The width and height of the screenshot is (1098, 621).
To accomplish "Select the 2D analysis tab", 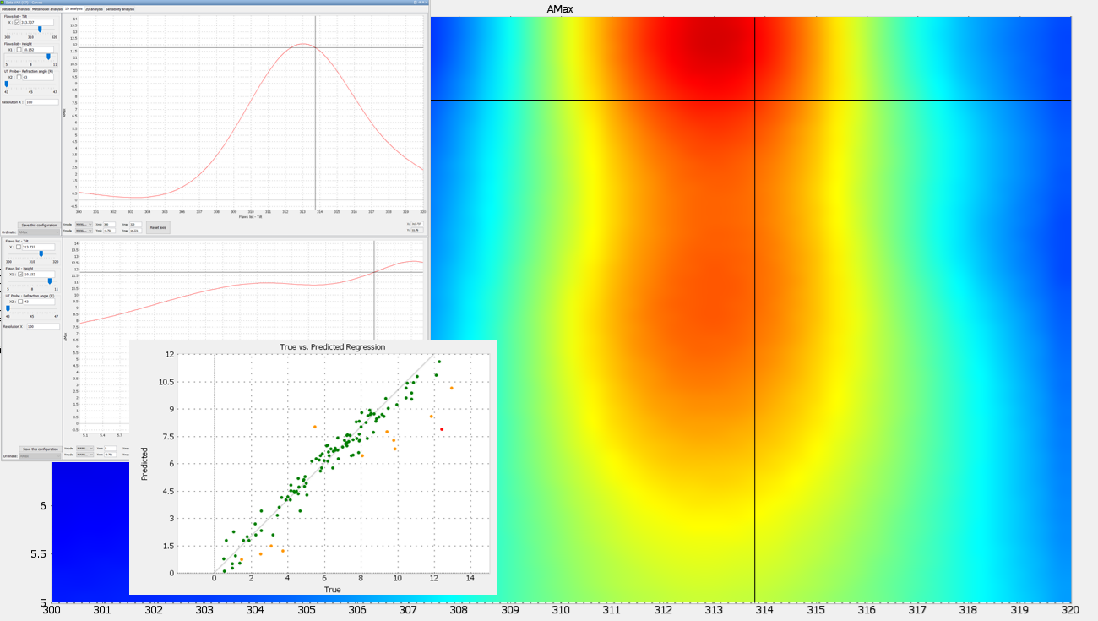I will coord(94,9).
